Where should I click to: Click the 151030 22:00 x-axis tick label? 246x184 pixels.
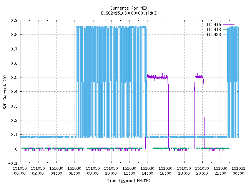pos(220,171)
